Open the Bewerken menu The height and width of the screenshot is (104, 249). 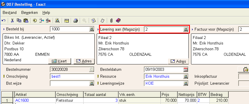pos(29,13)
